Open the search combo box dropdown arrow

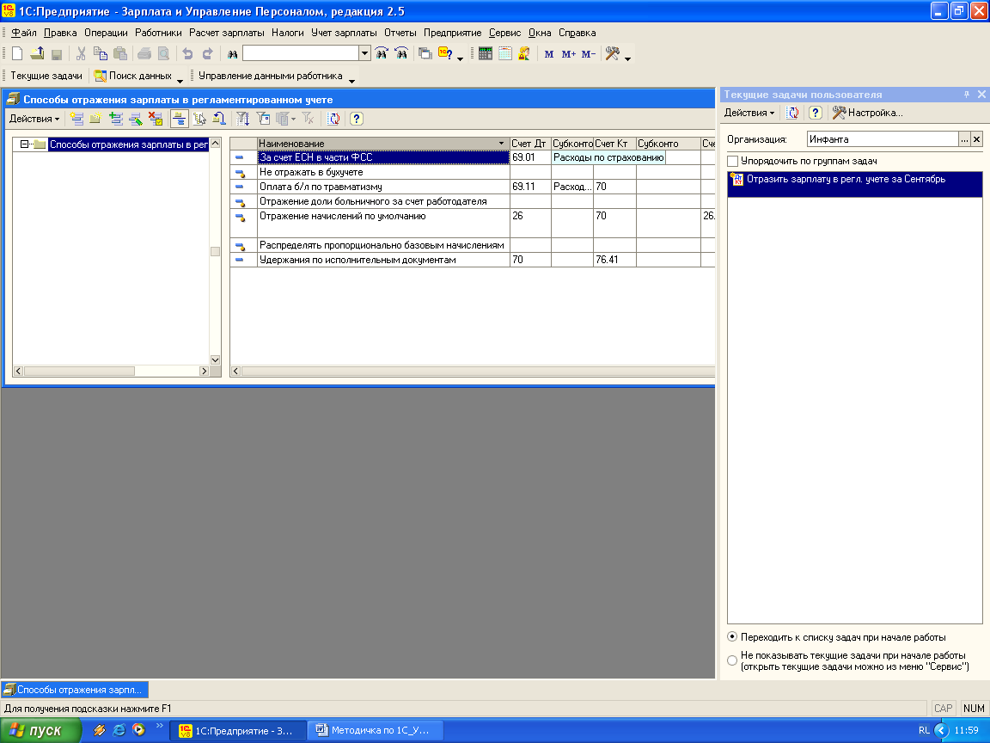pos(364,53)
